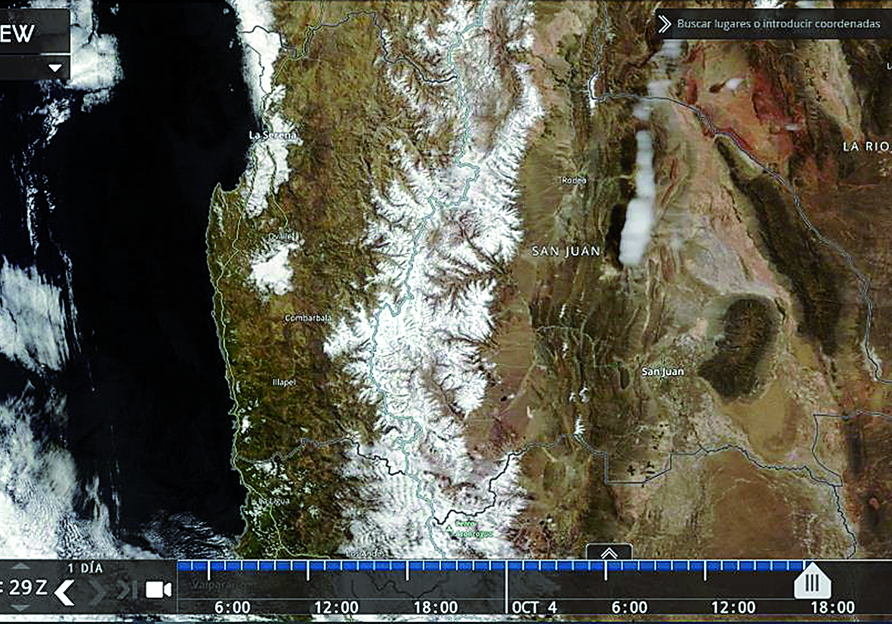892x624 pixels.
Task: Click the Worldview logo banner
Action: tap(30, 34)
